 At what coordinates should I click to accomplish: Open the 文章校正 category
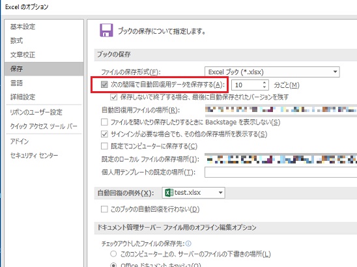point(23,55)
